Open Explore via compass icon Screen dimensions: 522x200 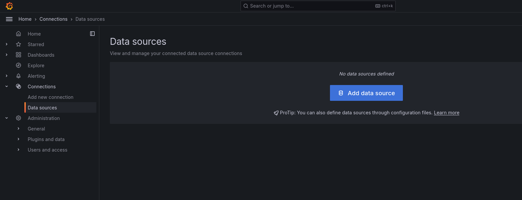[18, 65]
